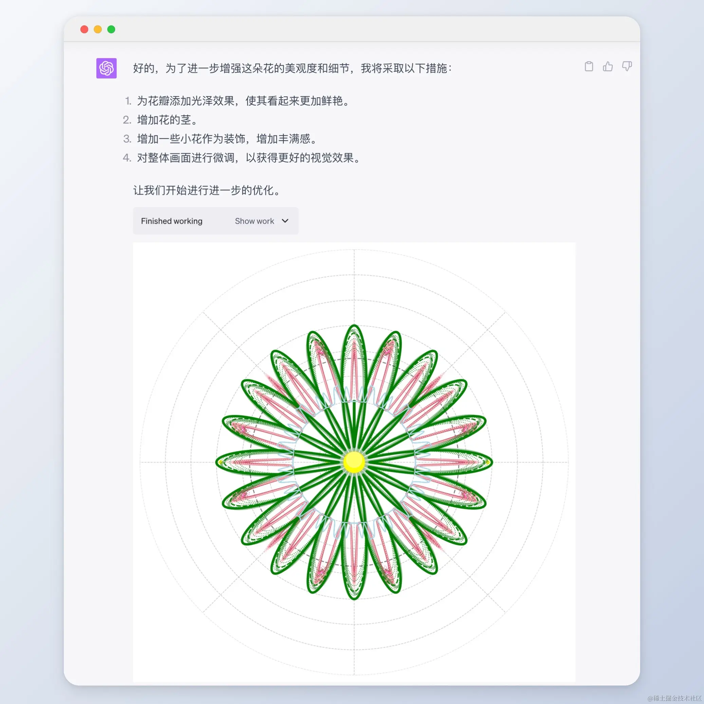This screenshot has height=704, width=704.
Task: Click the topmost green petal tip
Action: point(354,327)
